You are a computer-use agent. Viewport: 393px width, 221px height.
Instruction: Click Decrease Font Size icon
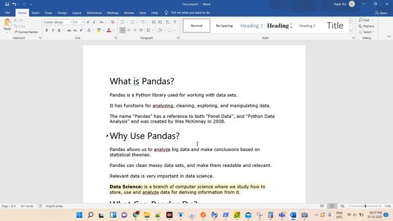click(x=94, y=22)
